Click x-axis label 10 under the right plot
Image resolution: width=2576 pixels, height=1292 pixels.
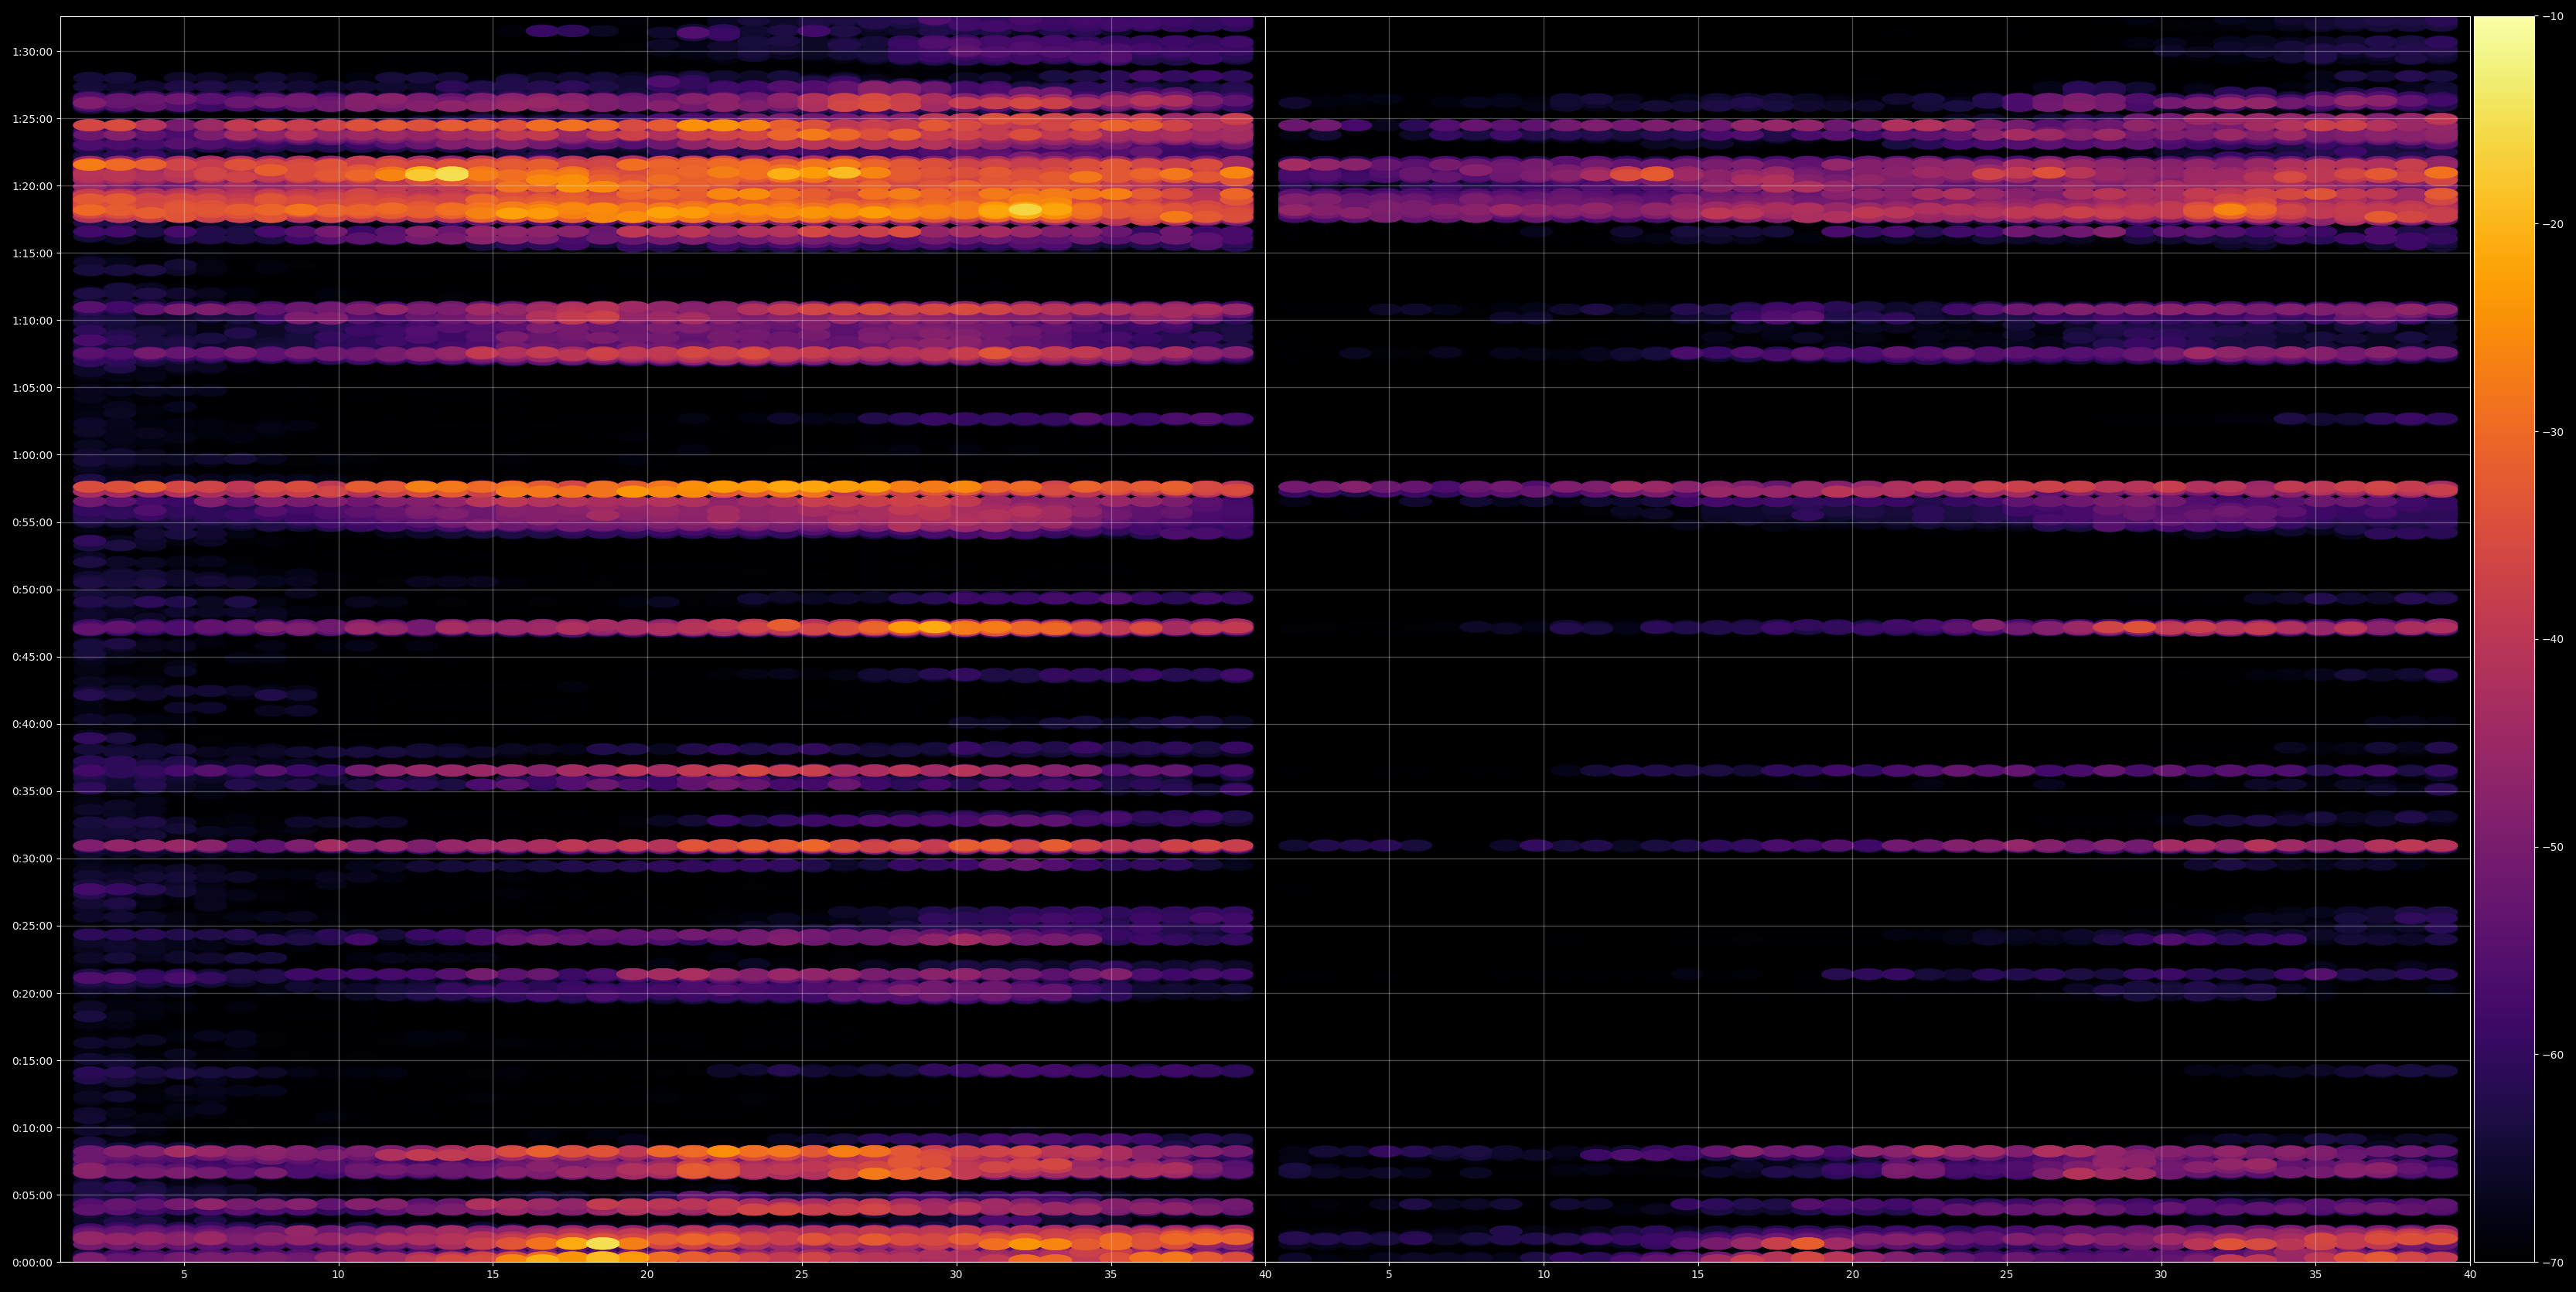[1544, 1275]
